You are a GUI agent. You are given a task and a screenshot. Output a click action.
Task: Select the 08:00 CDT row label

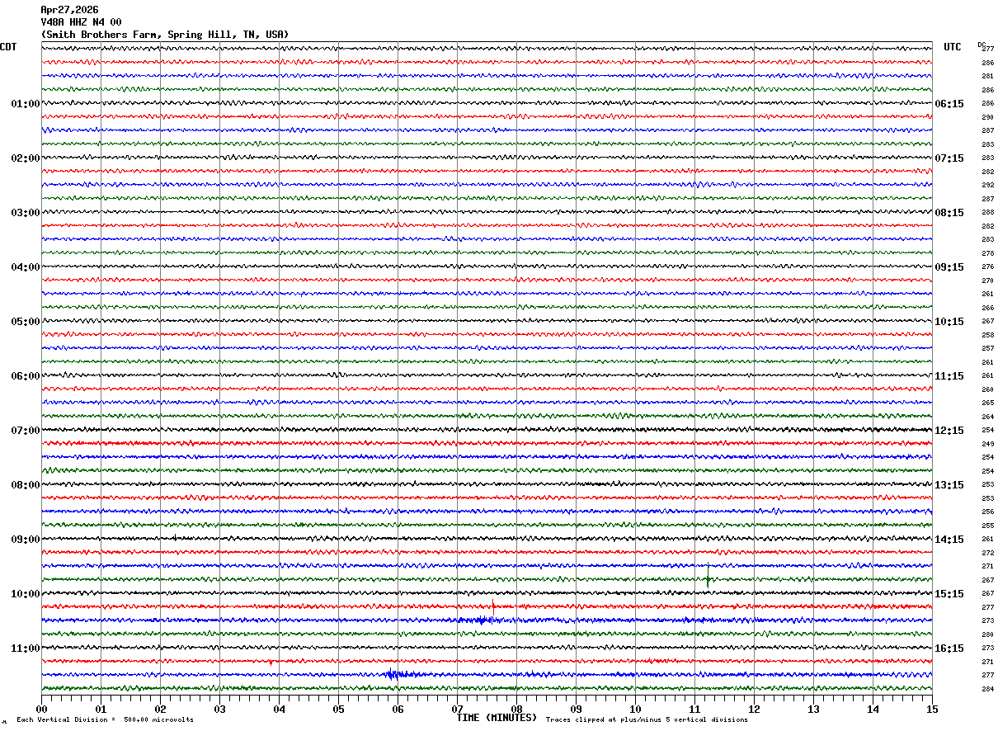[x=26, y=485]
